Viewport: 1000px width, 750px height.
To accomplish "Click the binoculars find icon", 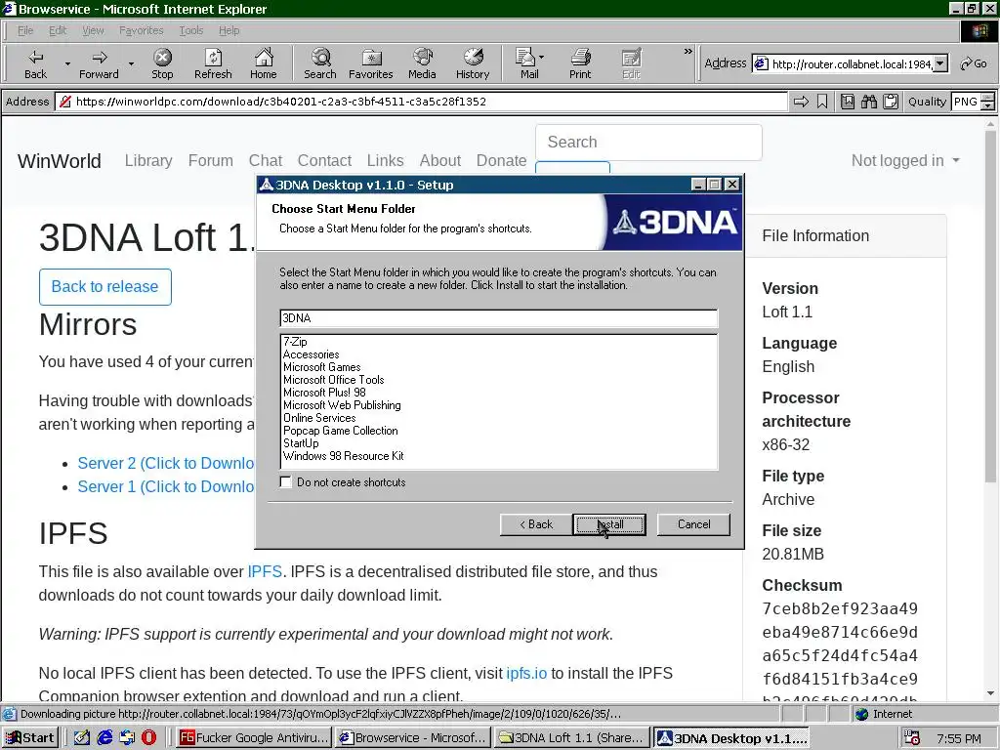I will [x=868, y=102].
